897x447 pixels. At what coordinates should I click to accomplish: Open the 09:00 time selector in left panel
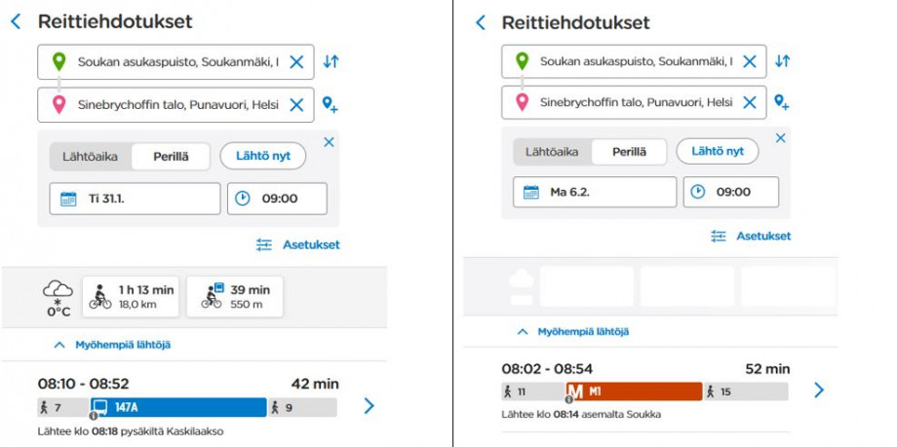(x=278, y=199)
